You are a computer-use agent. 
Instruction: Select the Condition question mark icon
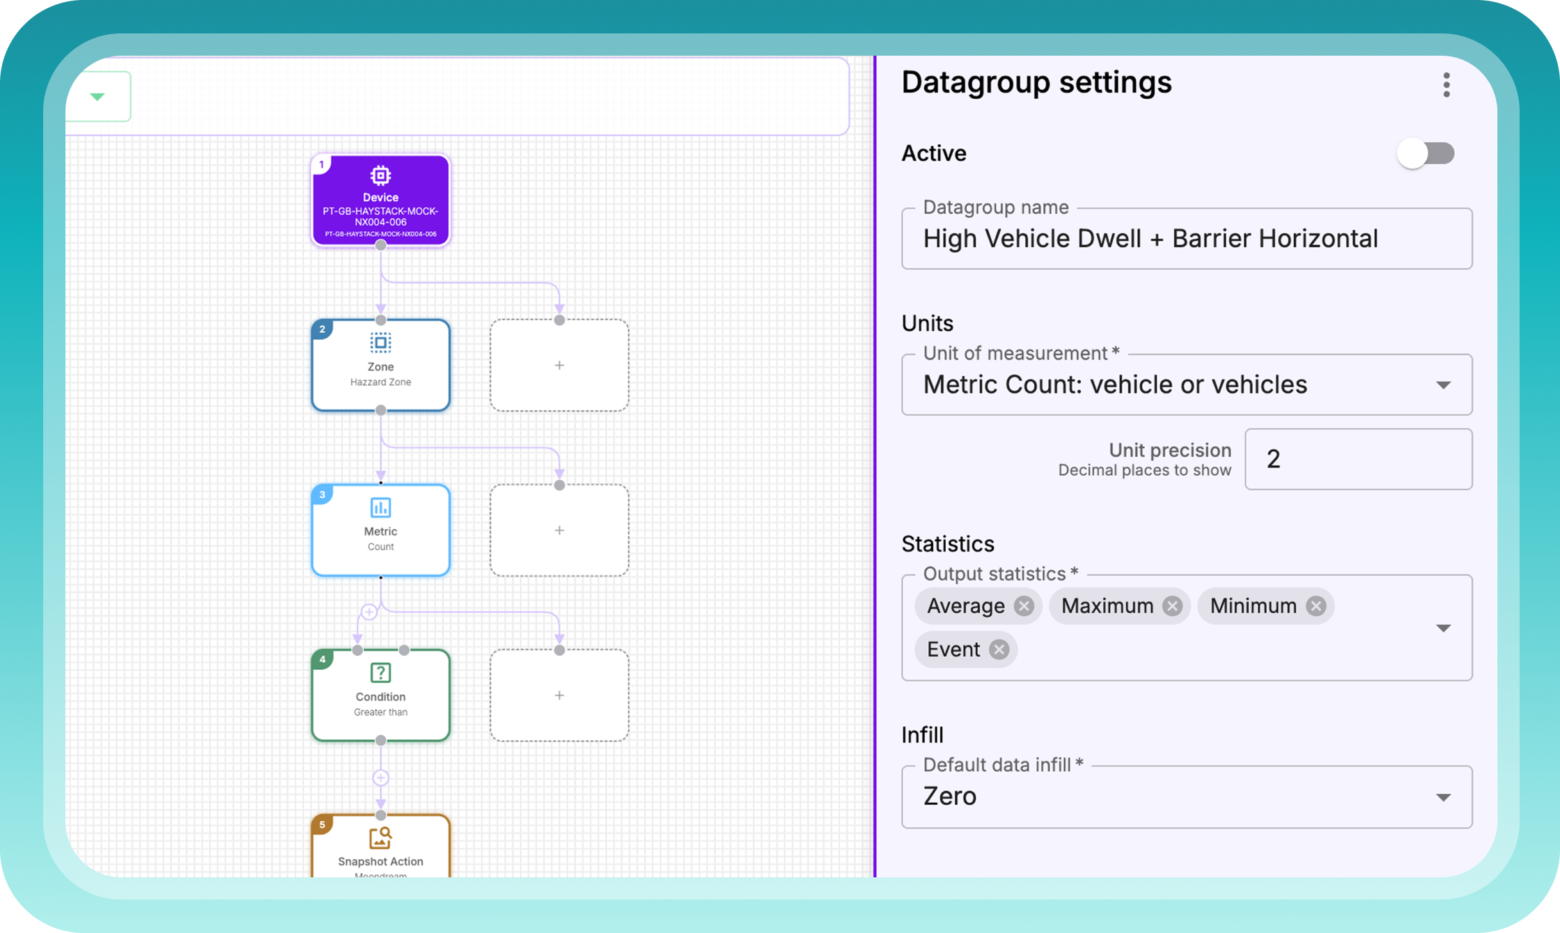point(380,673)
